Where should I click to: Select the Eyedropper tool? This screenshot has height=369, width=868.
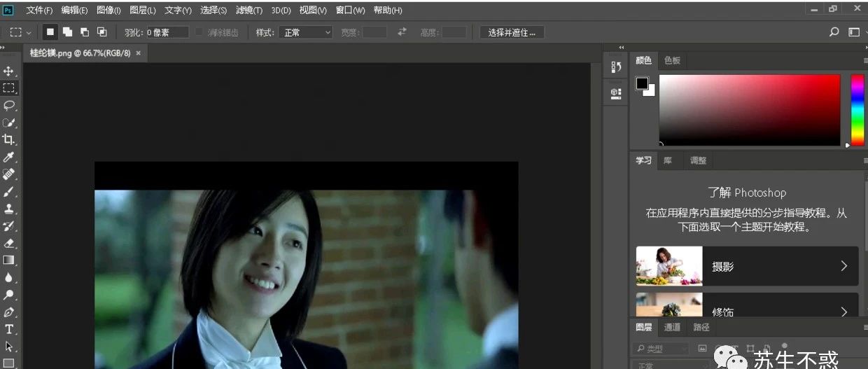pos(9,157)
